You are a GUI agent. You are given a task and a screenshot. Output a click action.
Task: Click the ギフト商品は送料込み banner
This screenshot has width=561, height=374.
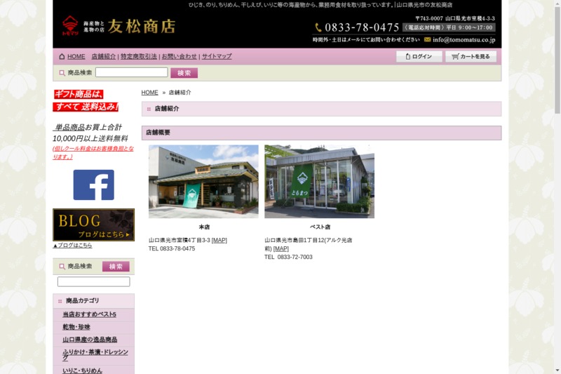coord(86,100)
